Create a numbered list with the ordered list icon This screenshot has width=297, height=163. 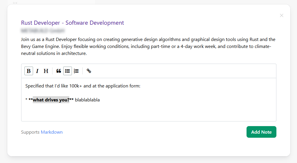pyautogui.click(x=76, y=71)
